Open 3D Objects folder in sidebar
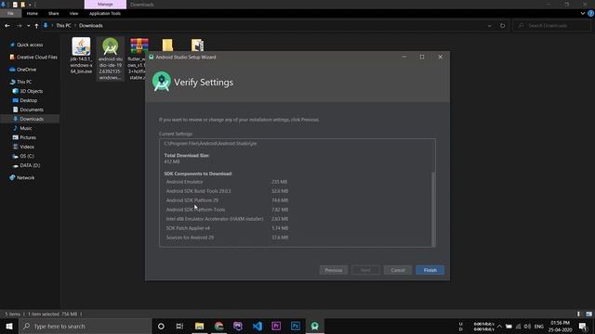The width and height of the screenshot is (595, 334). (31, 91)
